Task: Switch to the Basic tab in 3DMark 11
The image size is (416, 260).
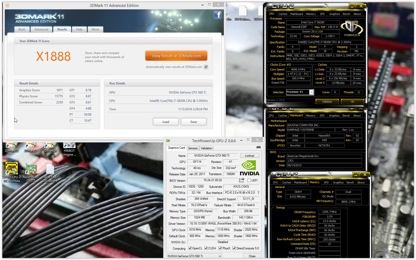Action: click(x=22, y=29)
